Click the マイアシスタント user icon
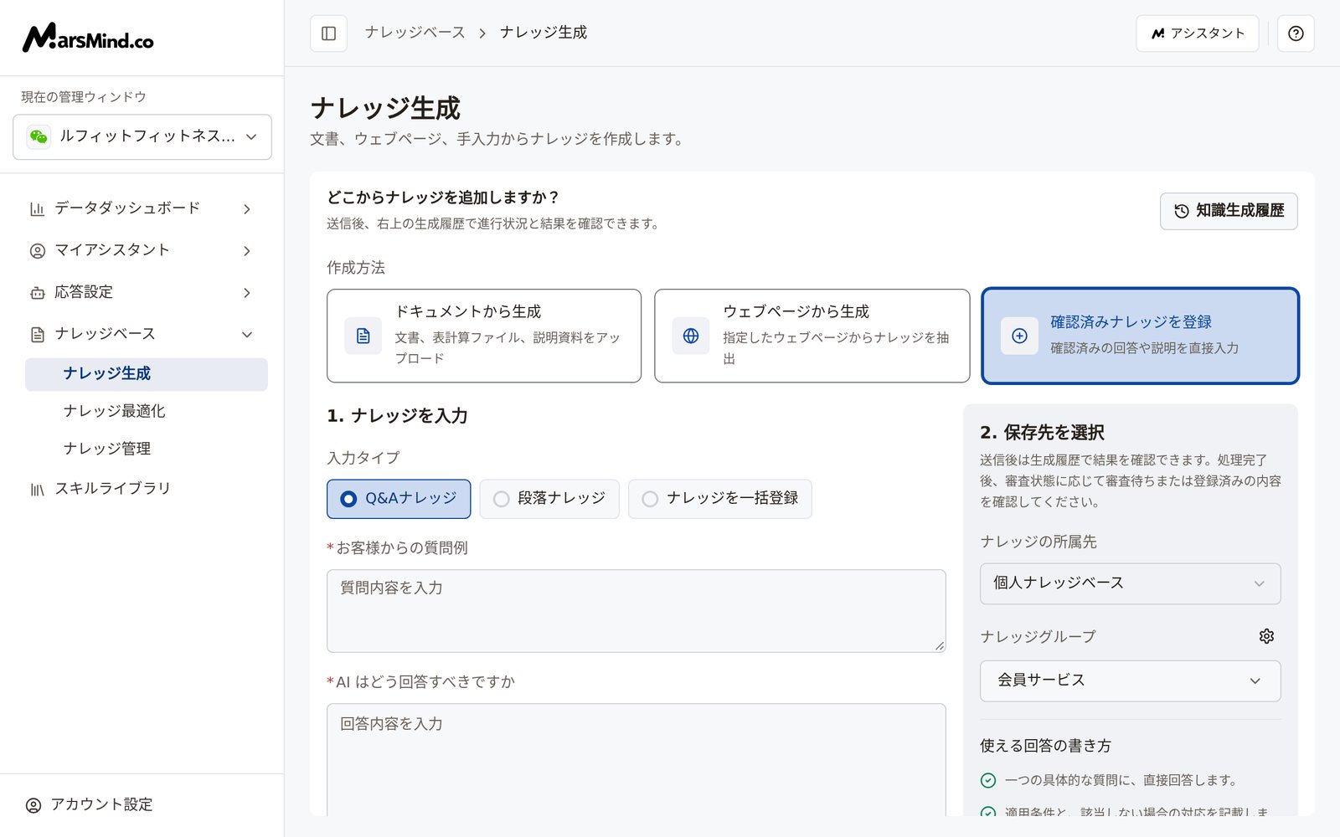This screenshot has height=837, width=1340. [x=37, y=250]
